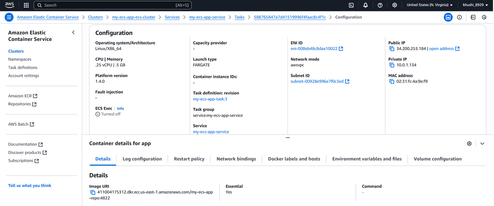This screenshot has height=206, width=494.
Task: Open ENI ID external link icon
Action: click(341, 49)
